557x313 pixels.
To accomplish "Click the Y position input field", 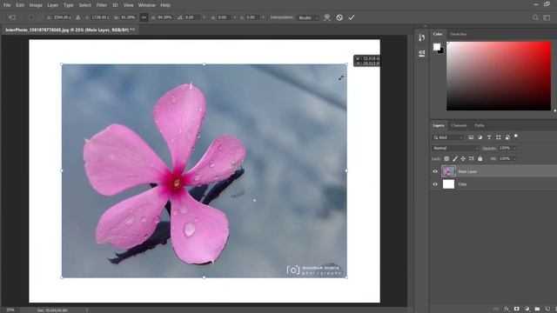I will coord(100,17).
